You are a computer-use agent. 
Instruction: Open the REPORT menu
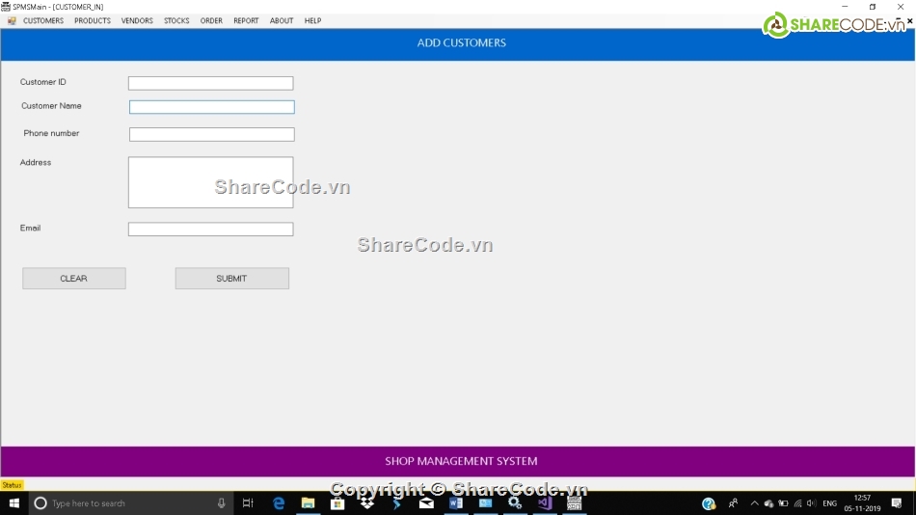(x=246, y=20)
